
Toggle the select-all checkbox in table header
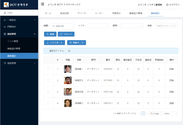point(48,60)
